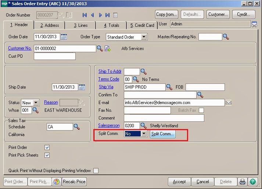Click into the Cust PO field
The width and height of the screenshot is (262, 189).
pyautogui.click(x=55, y=56)
